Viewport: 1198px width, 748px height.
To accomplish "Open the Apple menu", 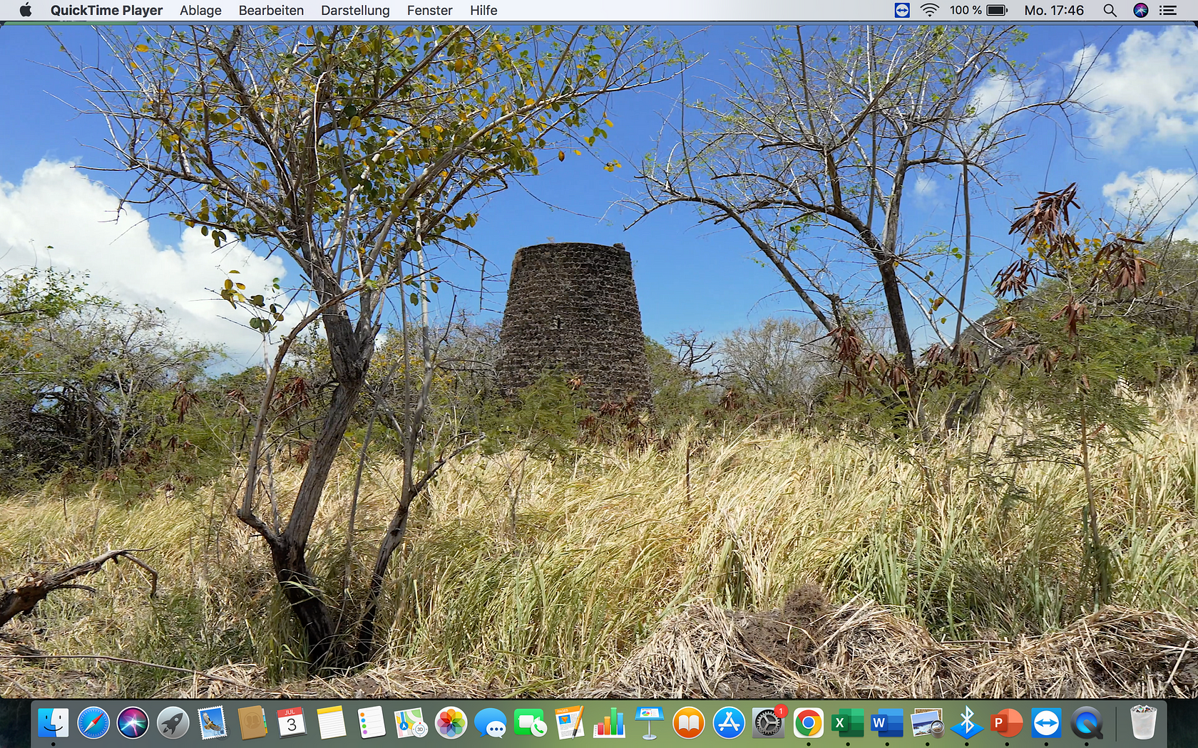I will tap(26, 11).
